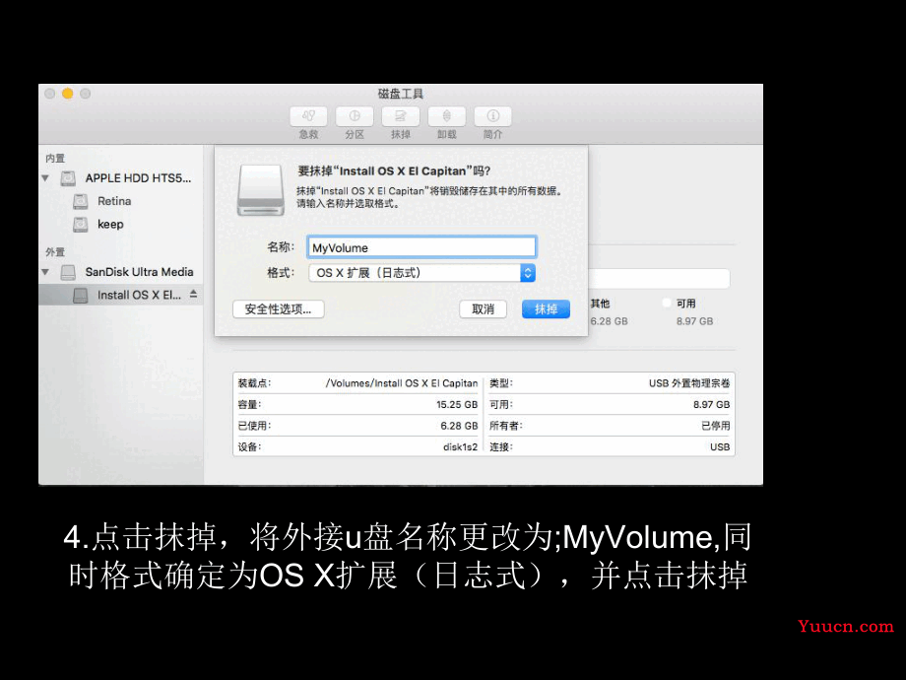
Task: Confirm with the blue 抹掉 button
Action: (x=546, y=309)
